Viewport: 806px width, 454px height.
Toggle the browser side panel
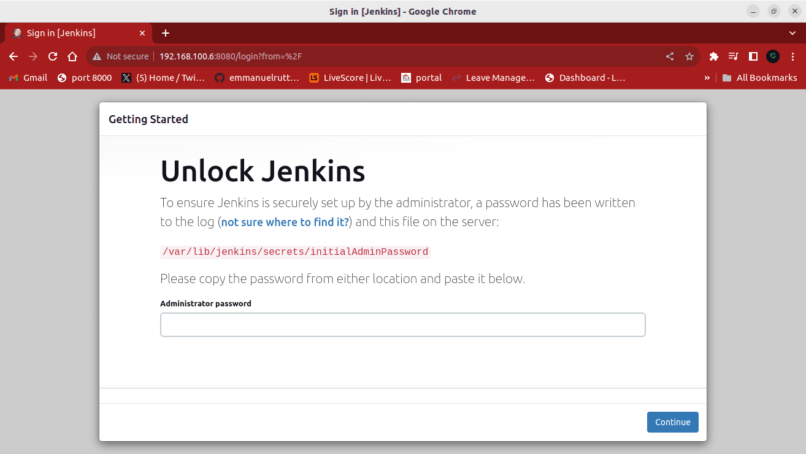tap(753, 56)
